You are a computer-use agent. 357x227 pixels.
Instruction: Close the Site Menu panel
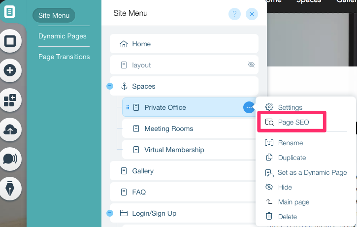(x=252, y=14)
